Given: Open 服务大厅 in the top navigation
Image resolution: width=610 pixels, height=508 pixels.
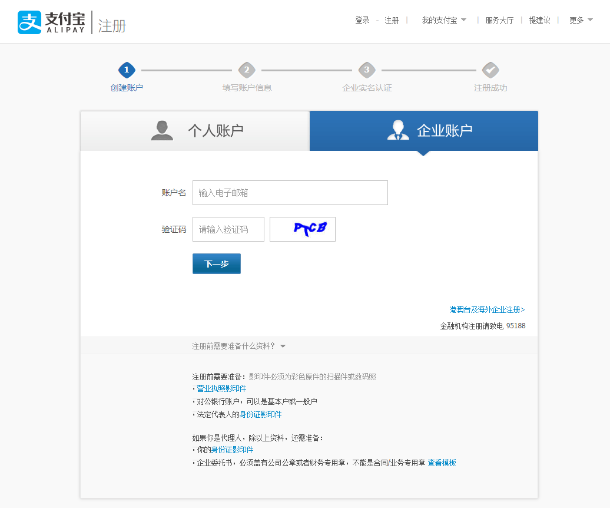Looking at the screenshot, I should (499, 20).
